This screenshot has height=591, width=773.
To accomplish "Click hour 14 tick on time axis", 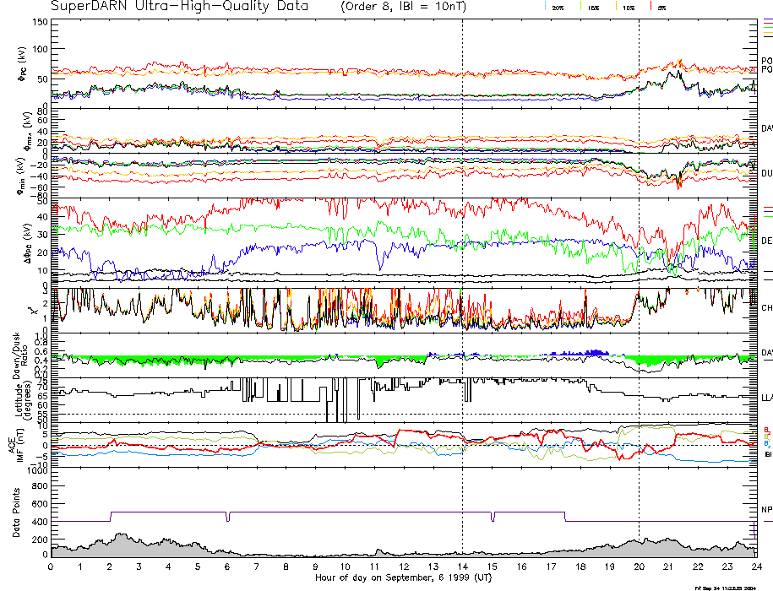I will click(x=462, y=567).
